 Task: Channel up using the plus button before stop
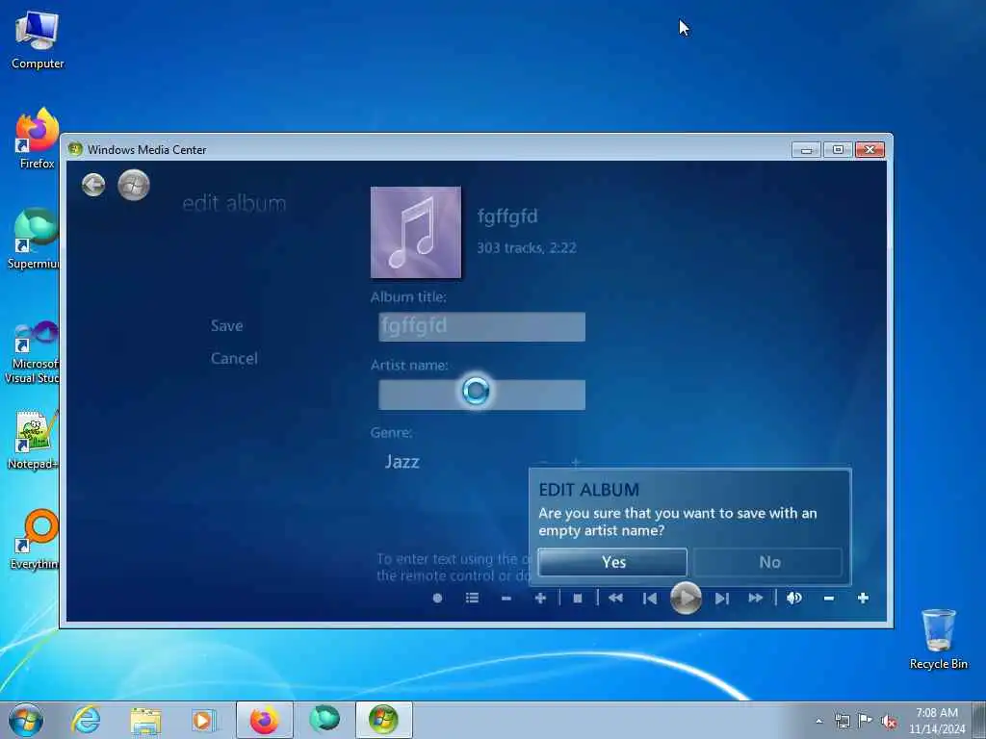(x=540, y=599)
